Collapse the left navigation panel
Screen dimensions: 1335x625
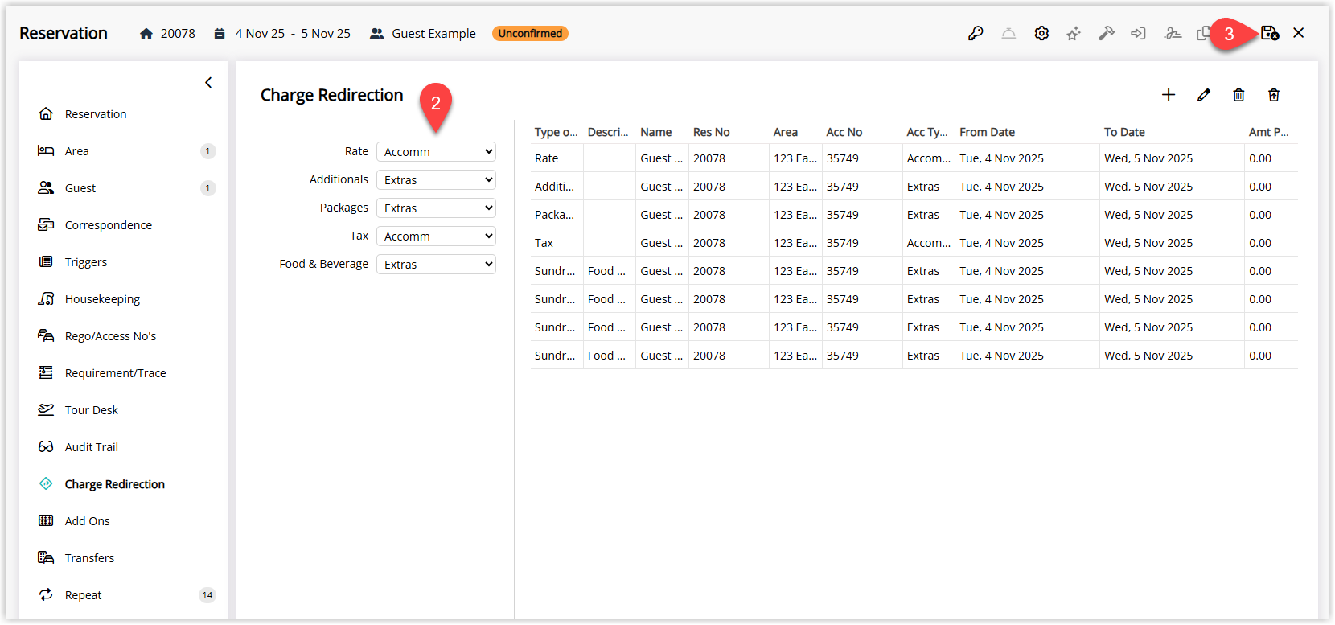click(x=208, y=83)
